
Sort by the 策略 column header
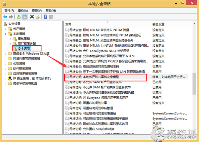(107, 24)
